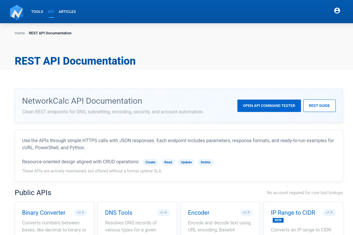Image resolution: width=353 pixels, height=235 pixels.
Task: Click the Delete CRUD tag
Action: coord(206,162)
